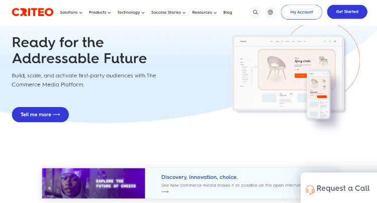
Task: Click the Criteo logo
Action: click(33, 12)
